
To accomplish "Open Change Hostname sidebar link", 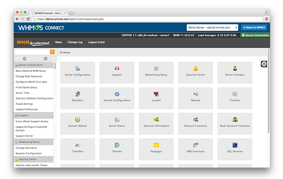I will tap(26, 148).
